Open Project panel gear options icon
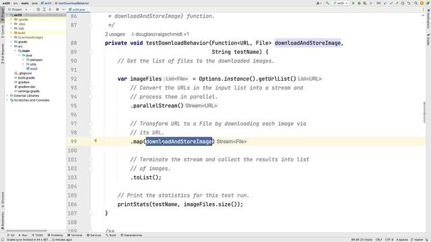 coord(57,9)
